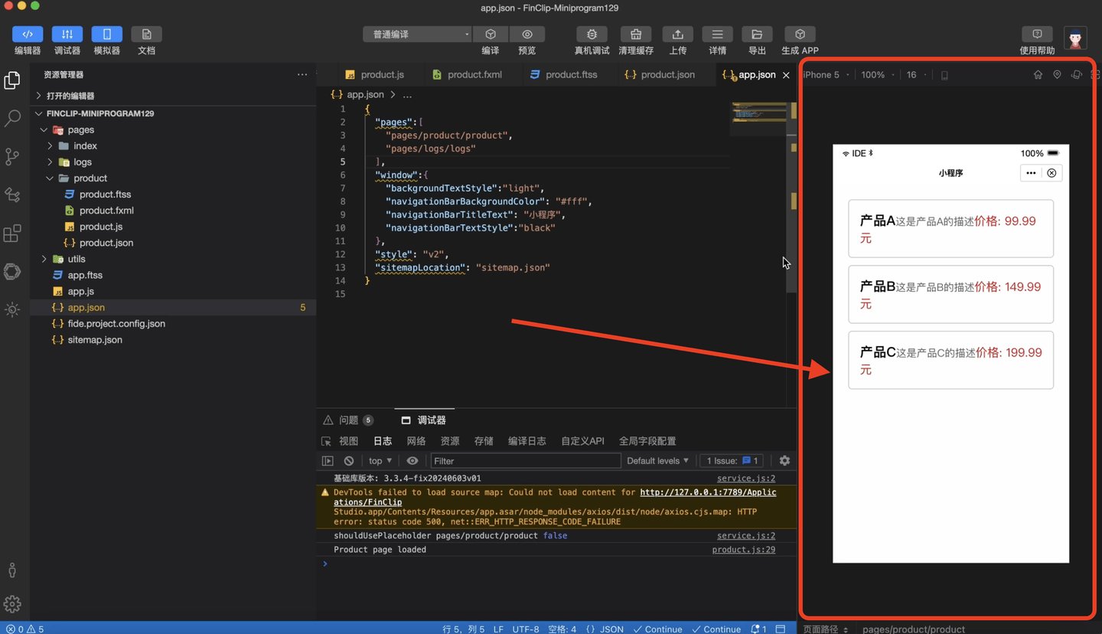
Task: Click the 预览 eye icon in toolbar
Action: 527,34
